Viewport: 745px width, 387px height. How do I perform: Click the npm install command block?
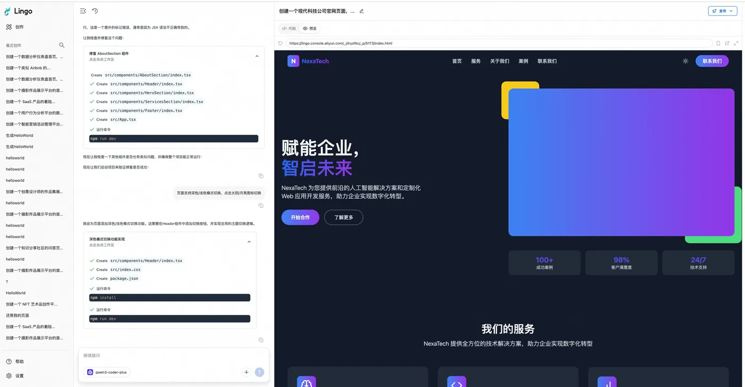pyautogui.click(x=170, y=298)
